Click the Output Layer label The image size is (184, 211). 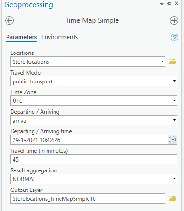(27, 190)
